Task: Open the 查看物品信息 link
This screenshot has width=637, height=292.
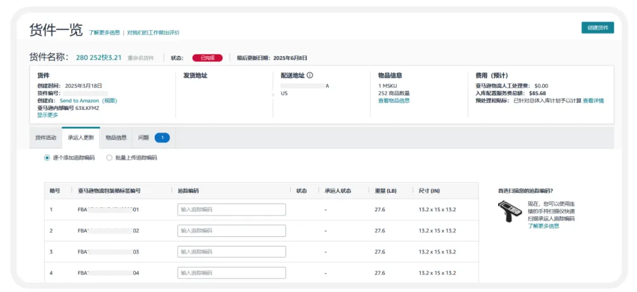Action: (394, 100)
